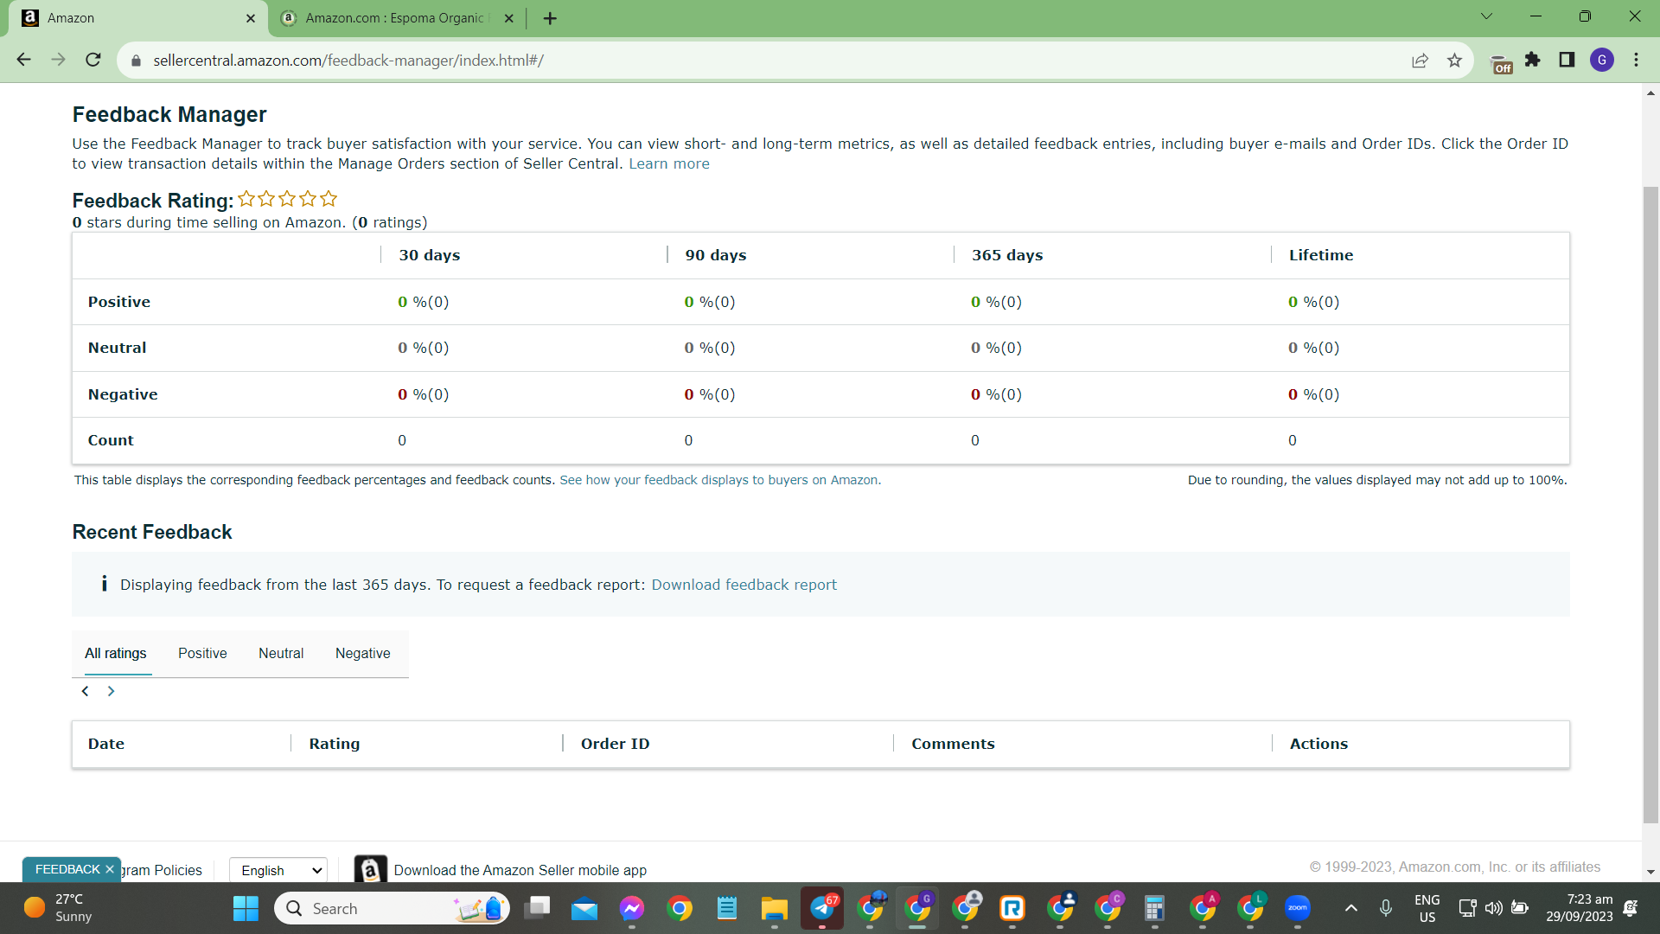
Task: Open the Learn more link
Action: [669, 164]
